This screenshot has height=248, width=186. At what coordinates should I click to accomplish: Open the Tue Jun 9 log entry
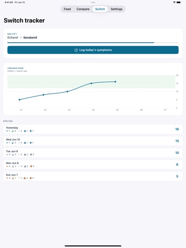point(93,153)
